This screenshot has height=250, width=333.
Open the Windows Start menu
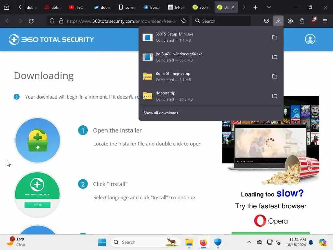click(x=102, y=242)
